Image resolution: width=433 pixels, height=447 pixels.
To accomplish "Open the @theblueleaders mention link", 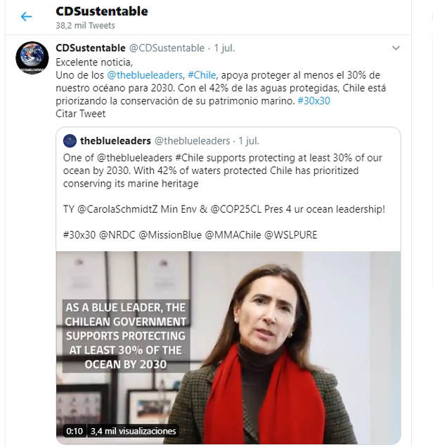I will pyautogui.click(x=145, y=75).
